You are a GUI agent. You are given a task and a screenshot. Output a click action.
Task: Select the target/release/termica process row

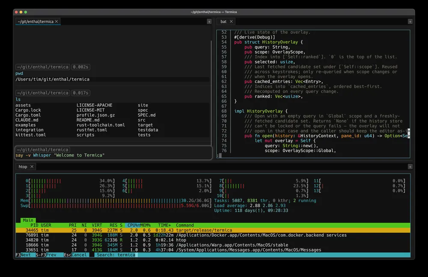(213, 230)
